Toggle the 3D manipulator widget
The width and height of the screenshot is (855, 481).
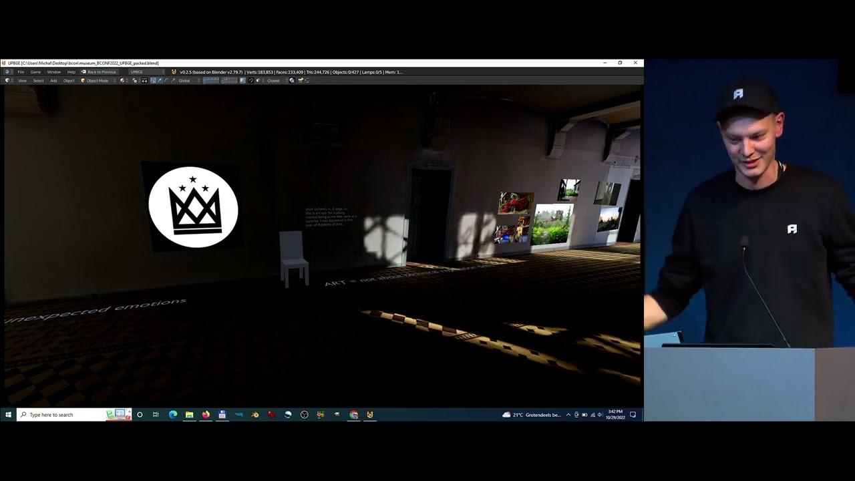tap(153, 80)
